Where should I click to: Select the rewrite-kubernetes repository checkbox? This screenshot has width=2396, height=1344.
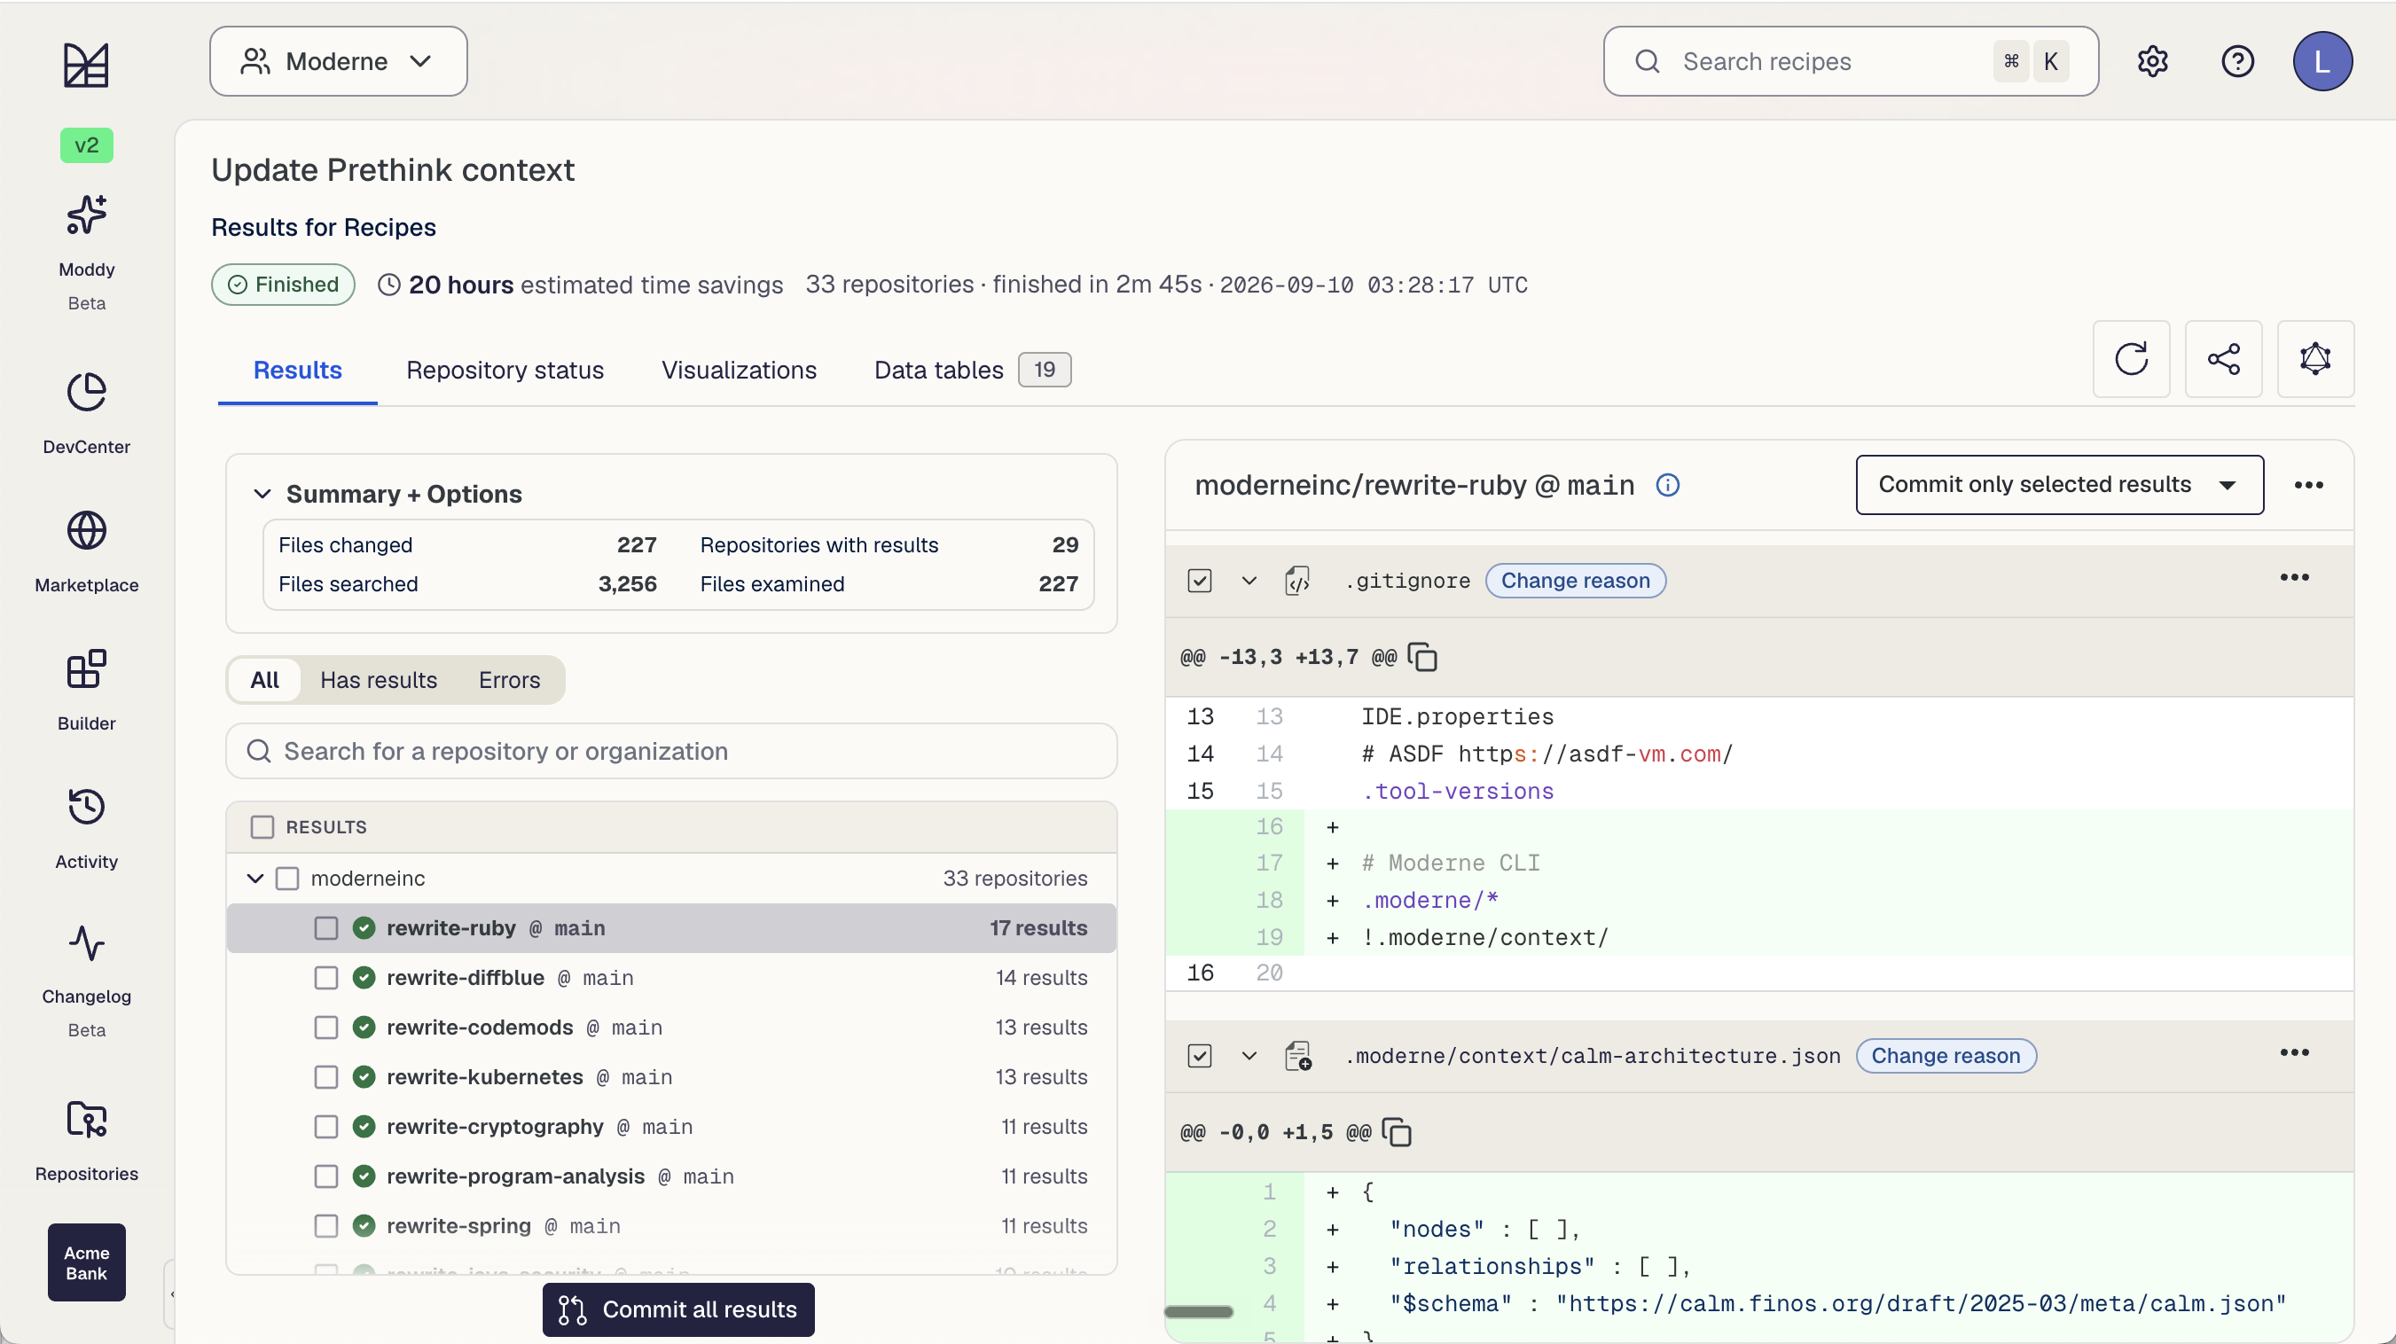click(x=325, y=1077)
